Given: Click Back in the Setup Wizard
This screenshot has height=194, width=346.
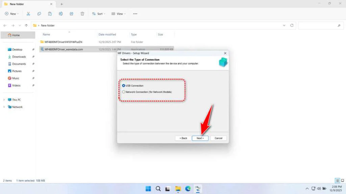Looking at the screenshot, I should click(x=182, y=138).
